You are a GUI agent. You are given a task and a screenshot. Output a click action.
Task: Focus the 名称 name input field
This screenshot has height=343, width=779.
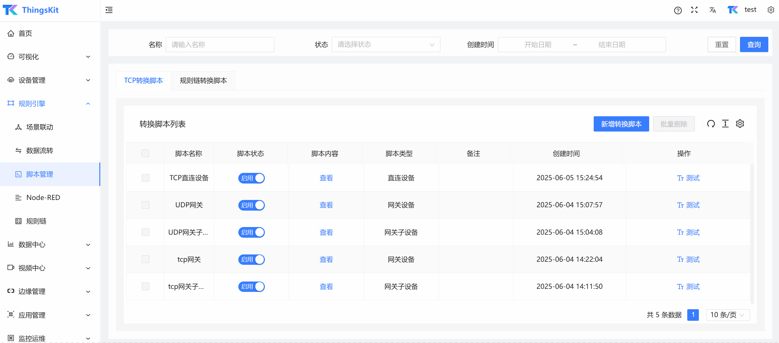tap(220, 45)
